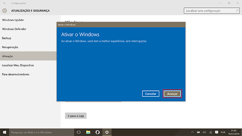The image size is (242, 136).
Task: Click the Ativar o Windows dialog title bar
Action: point(121,25)
